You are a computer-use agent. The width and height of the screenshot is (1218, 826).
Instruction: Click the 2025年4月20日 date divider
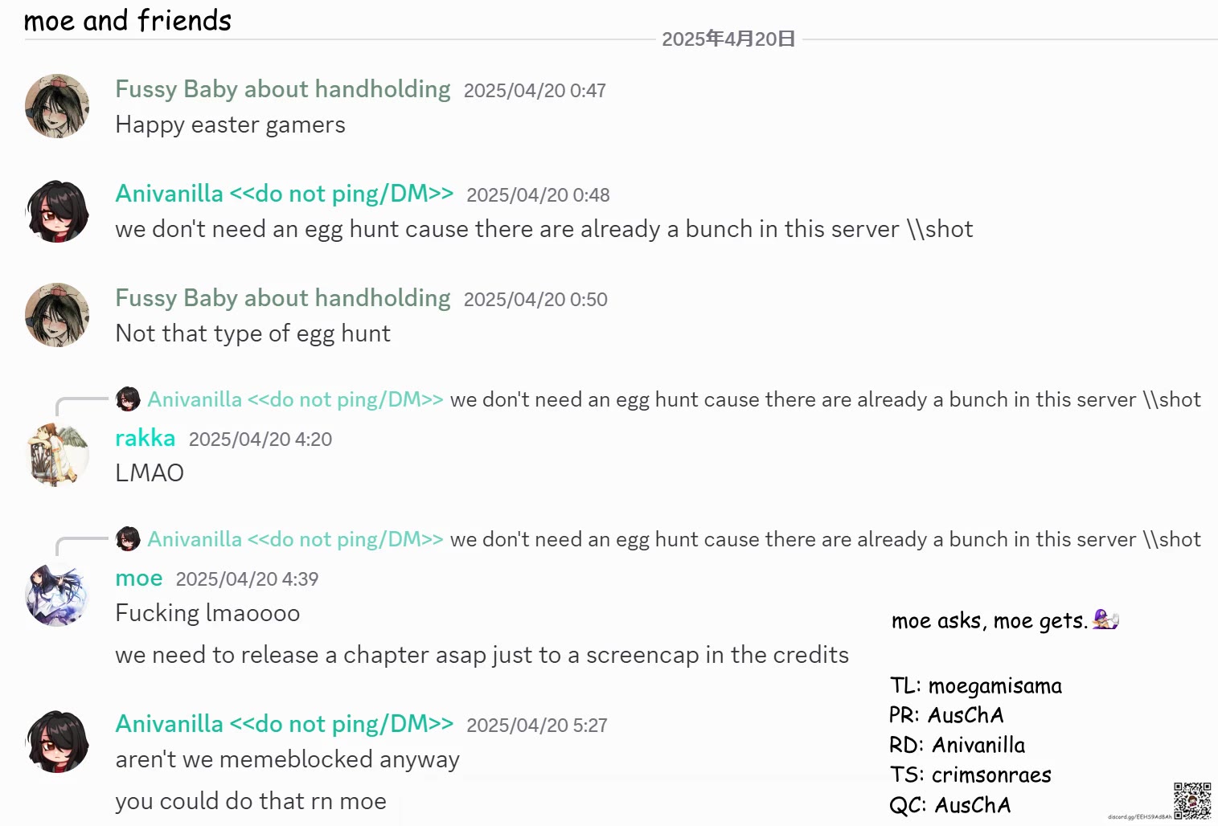tap(728, 39)
